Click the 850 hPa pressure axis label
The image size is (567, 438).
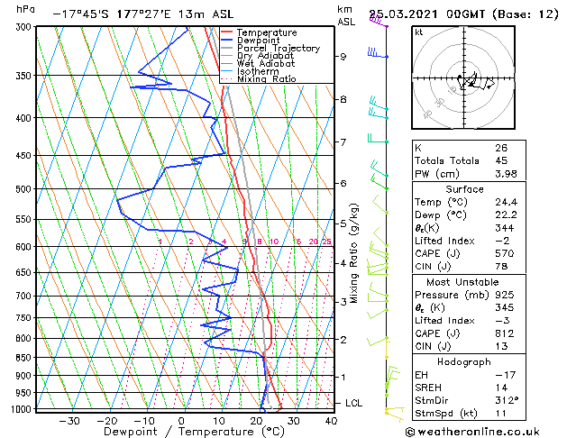tap(23, 358)
